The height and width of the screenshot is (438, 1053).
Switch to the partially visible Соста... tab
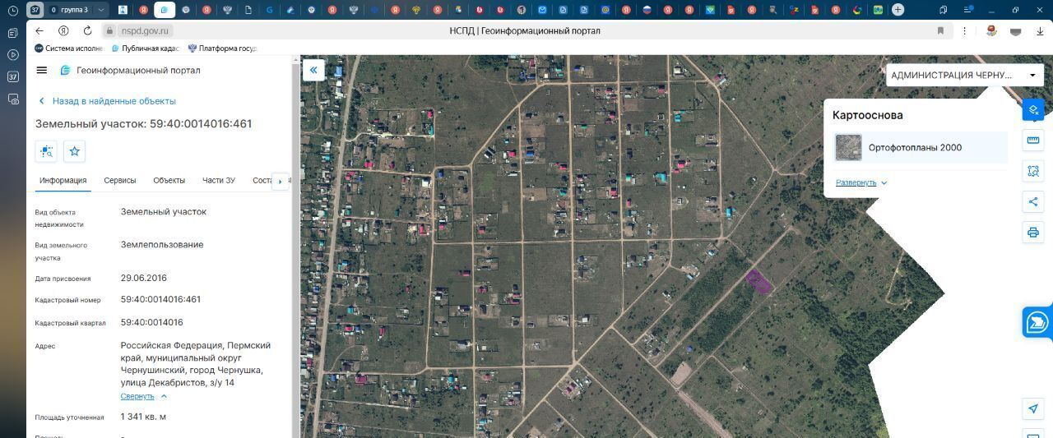pos(262,181)
